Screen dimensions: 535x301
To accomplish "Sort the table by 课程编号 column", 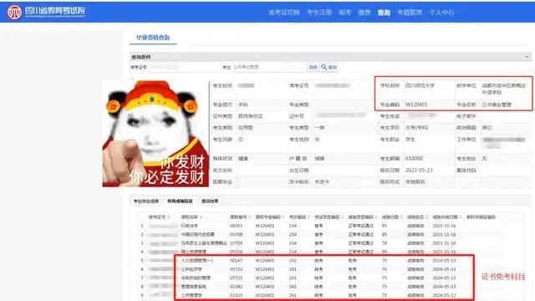I will [240, 217].
